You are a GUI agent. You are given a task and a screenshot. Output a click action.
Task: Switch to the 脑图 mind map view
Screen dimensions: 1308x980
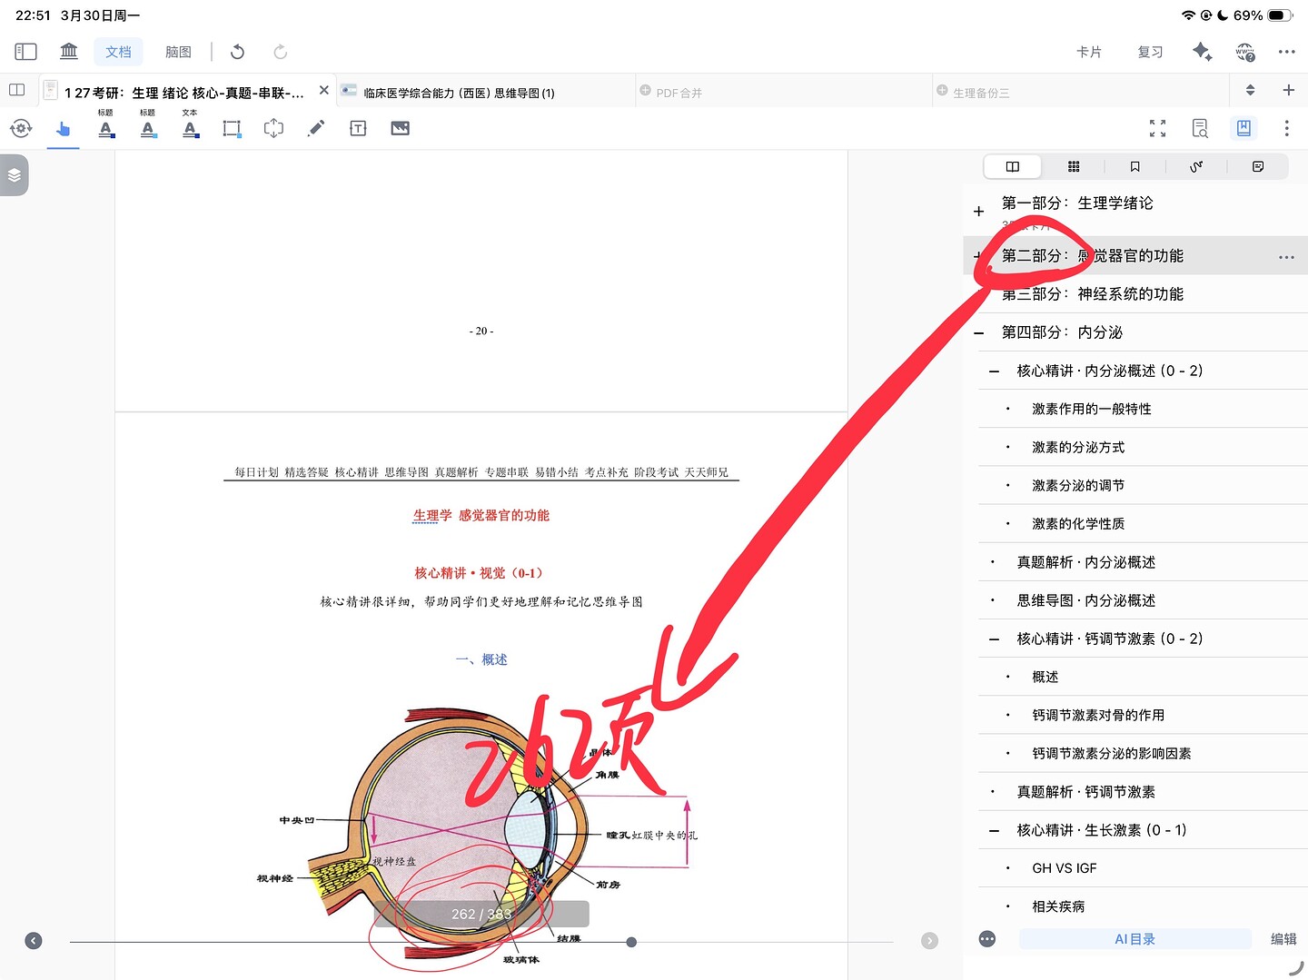[x=178, y=52]
